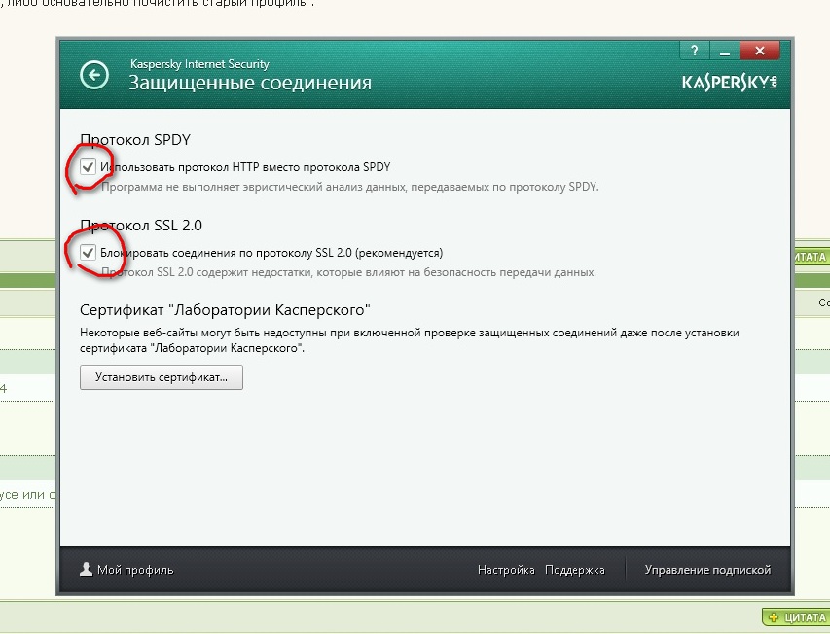Viewport: 830px width, 634px height.
Task: Click the profile person icon
Action: click(86, 569)
